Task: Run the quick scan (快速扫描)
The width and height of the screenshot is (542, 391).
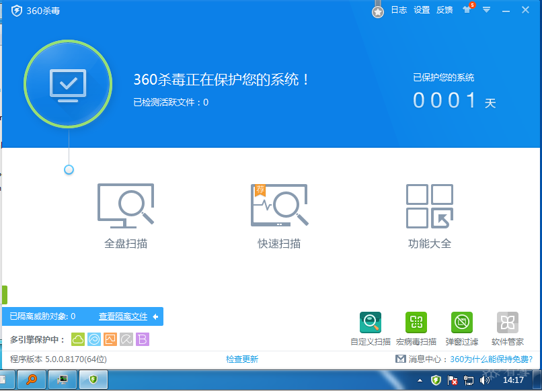Action: coord(279,216)
